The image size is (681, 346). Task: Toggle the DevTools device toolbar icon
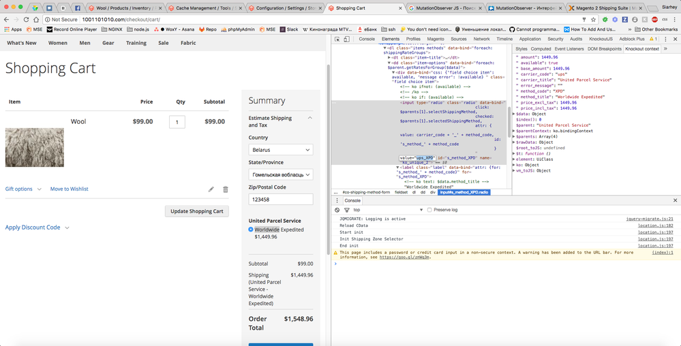[348, 39]
